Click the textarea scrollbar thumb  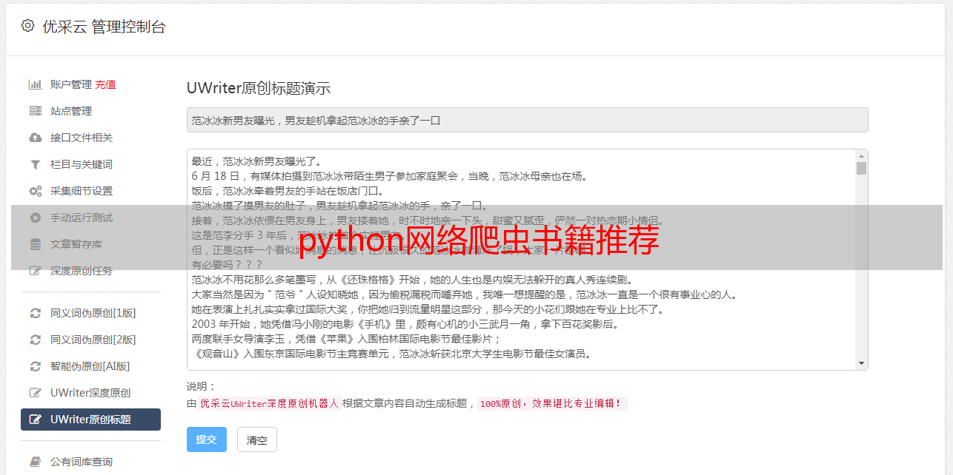pyautogui.click(x=861, y=168)
